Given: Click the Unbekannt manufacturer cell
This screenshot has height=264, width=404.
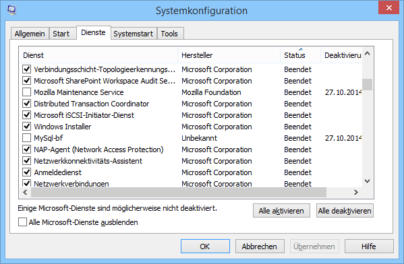Looking at the screenshot, I should (199, 138).
